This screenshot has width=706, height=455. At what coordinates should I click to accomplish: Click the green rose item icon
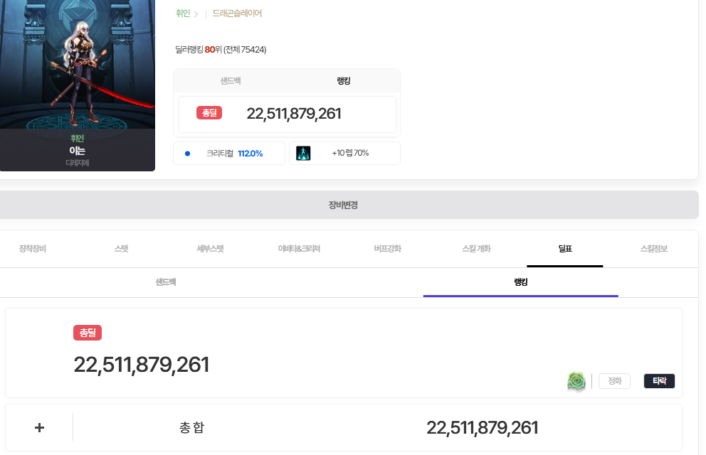click(576, 382)
